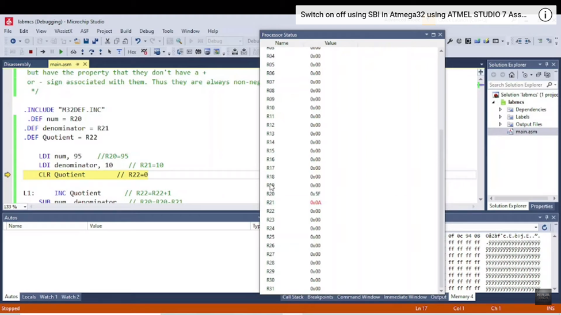This screenshot has height=315, width=561.
Task: Expand the Labels node
Action: (x=500, y=117)
